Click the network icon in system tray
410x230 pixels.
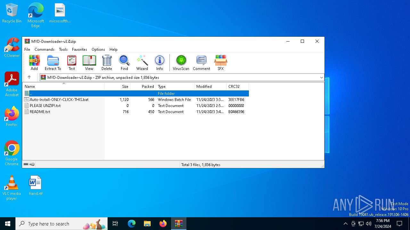[361, 224]
